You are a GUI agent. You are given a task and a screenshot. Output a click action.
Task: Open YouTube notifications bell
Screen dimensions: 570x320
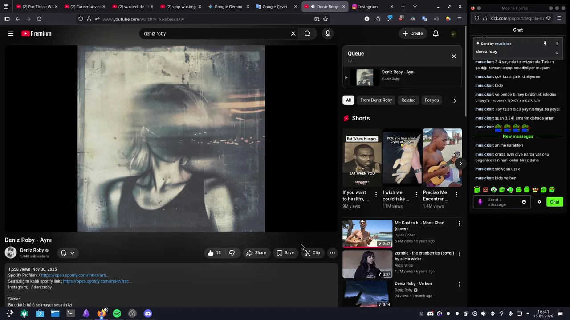(x=436, y=33)
